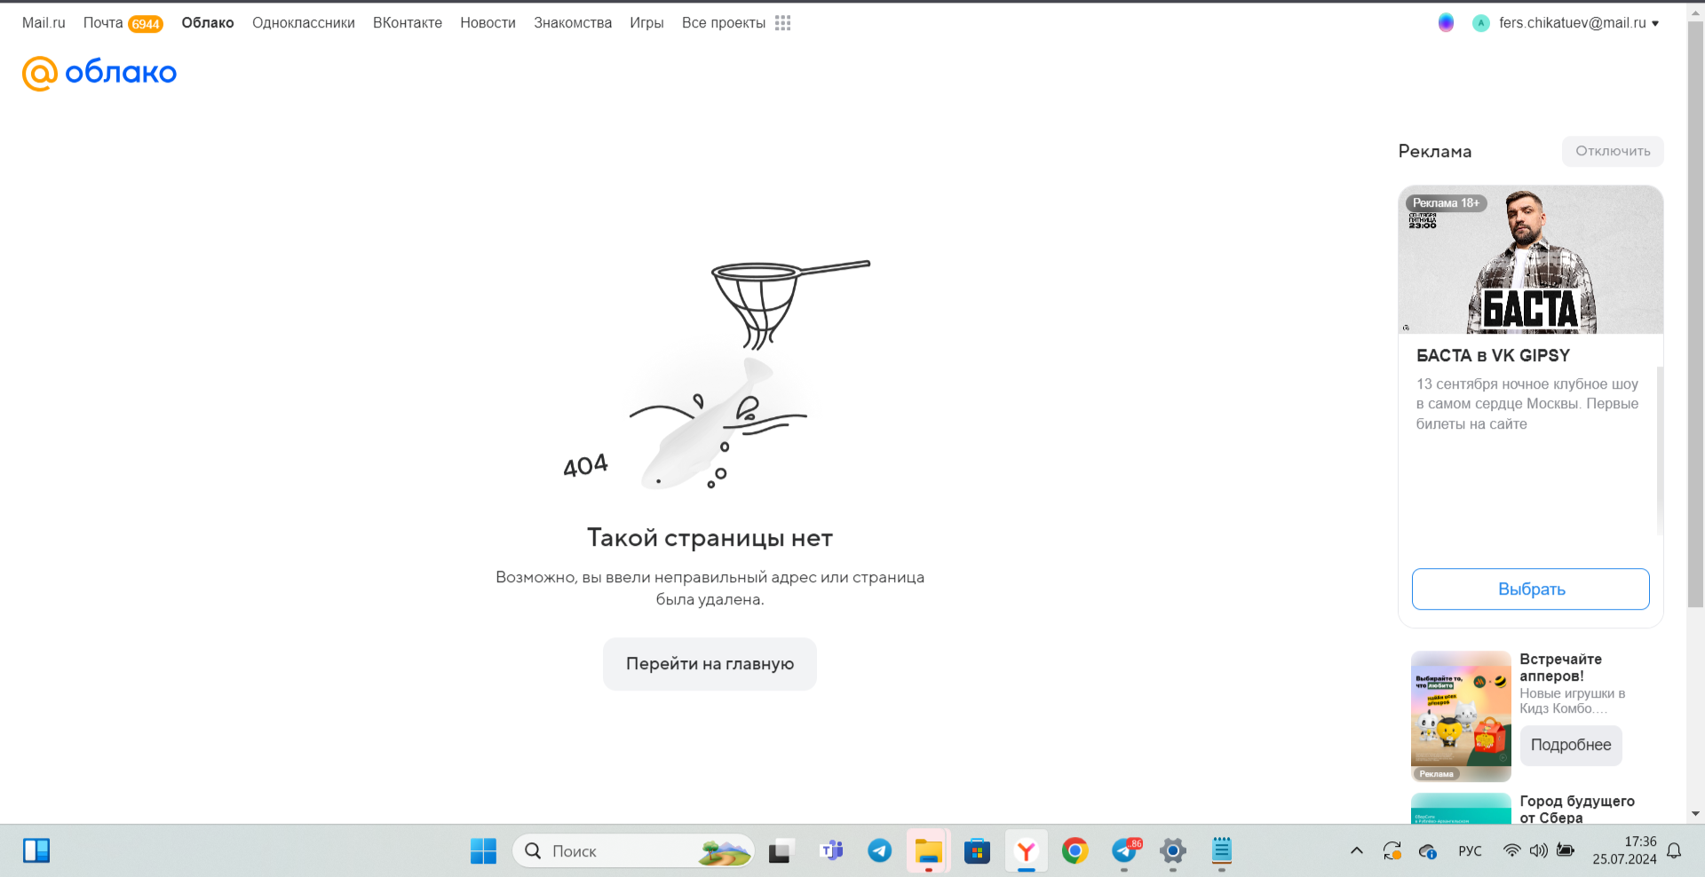Screen dimensions: 1705x877
Task: Click the Такой страницы нет heading
Action: click(710, 538)
